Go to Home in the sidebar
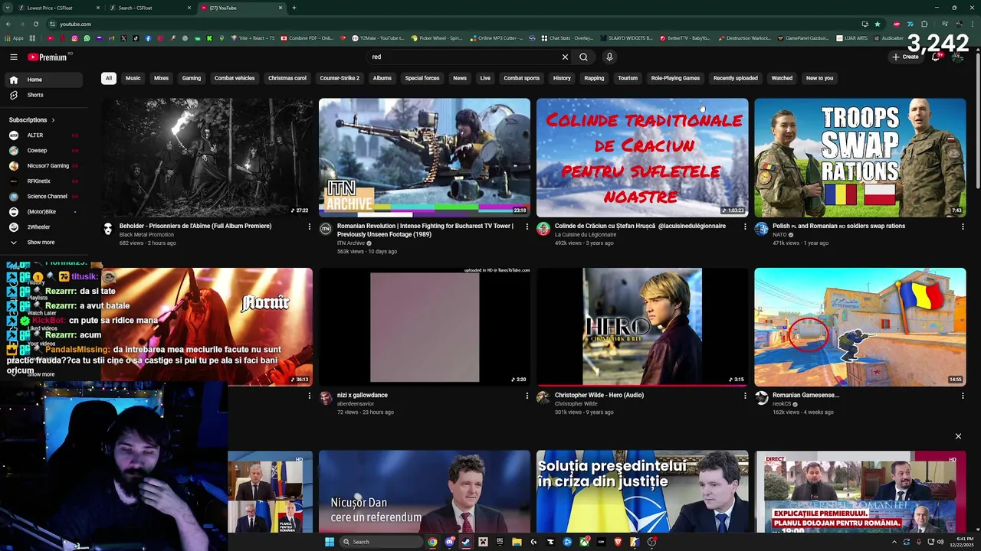Image resolution: width=981 pixels, height=551 pixels. 42,80
